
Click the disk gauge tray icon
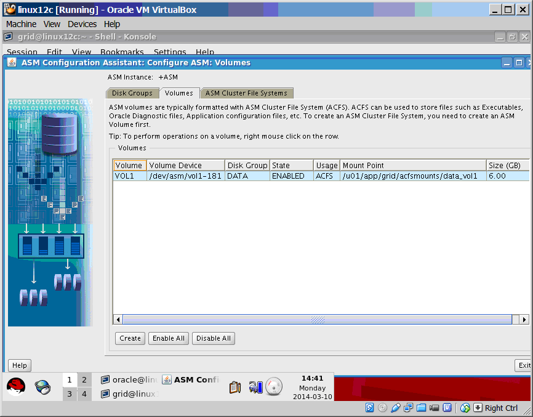[274, 387]
